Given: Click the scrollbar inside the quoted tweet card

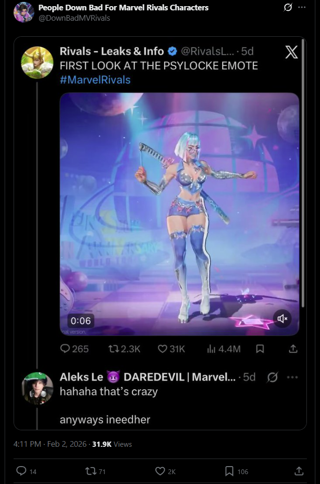Looking at the screenshot, I should 303,173.
